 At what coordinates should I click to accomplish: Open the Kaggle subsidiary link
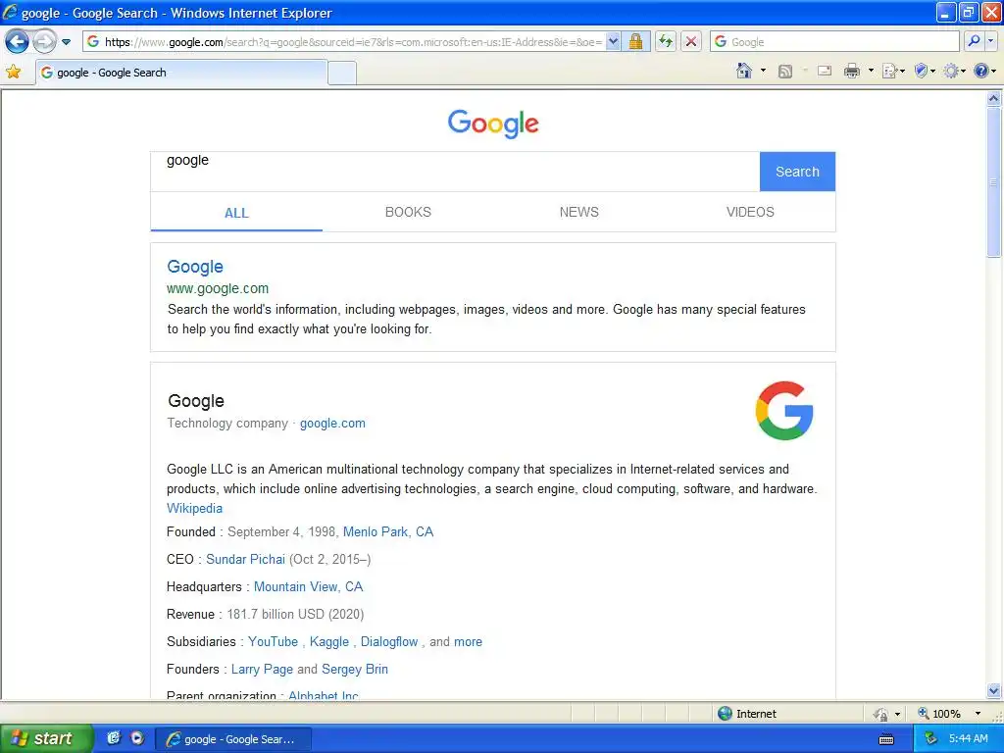pyautogui.click(x=329, y=641)
